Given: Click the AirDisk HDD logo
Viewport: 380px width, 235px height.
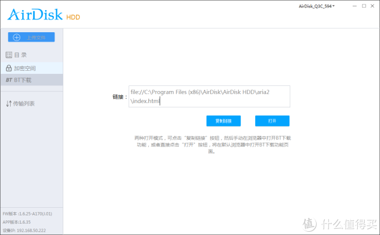Looking at the screenshot, I should pyautogui.click(x=44, y=15).
